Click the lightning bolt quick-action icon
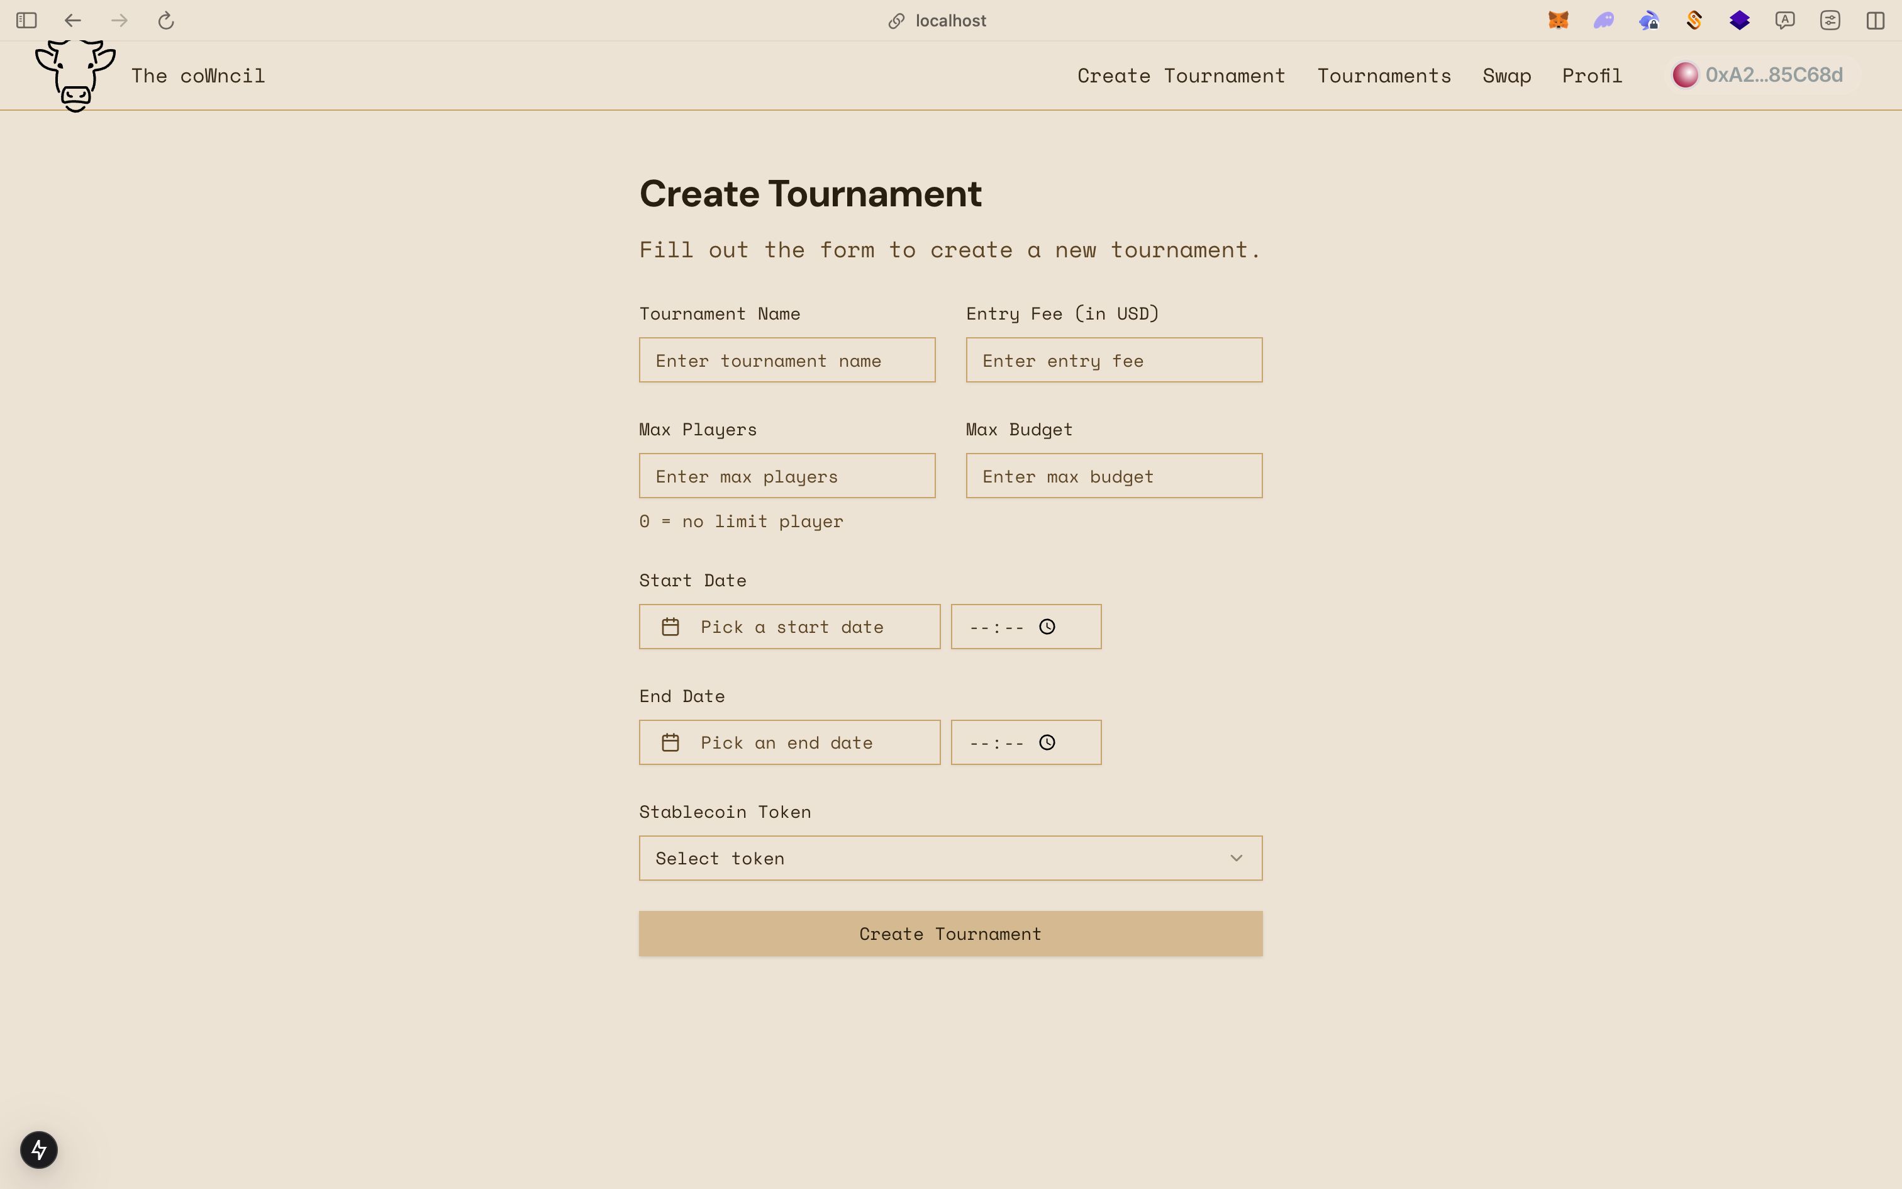This screenshot has width=1902, height=1189. tap(38, 1149)
